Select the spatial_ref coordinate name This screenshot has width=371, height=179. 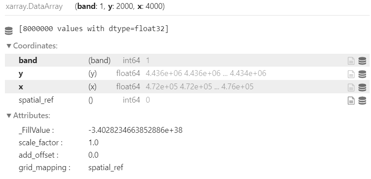pos(36,100)
